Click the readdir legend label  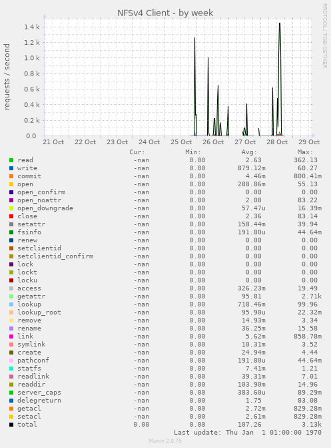click(31, 385)
